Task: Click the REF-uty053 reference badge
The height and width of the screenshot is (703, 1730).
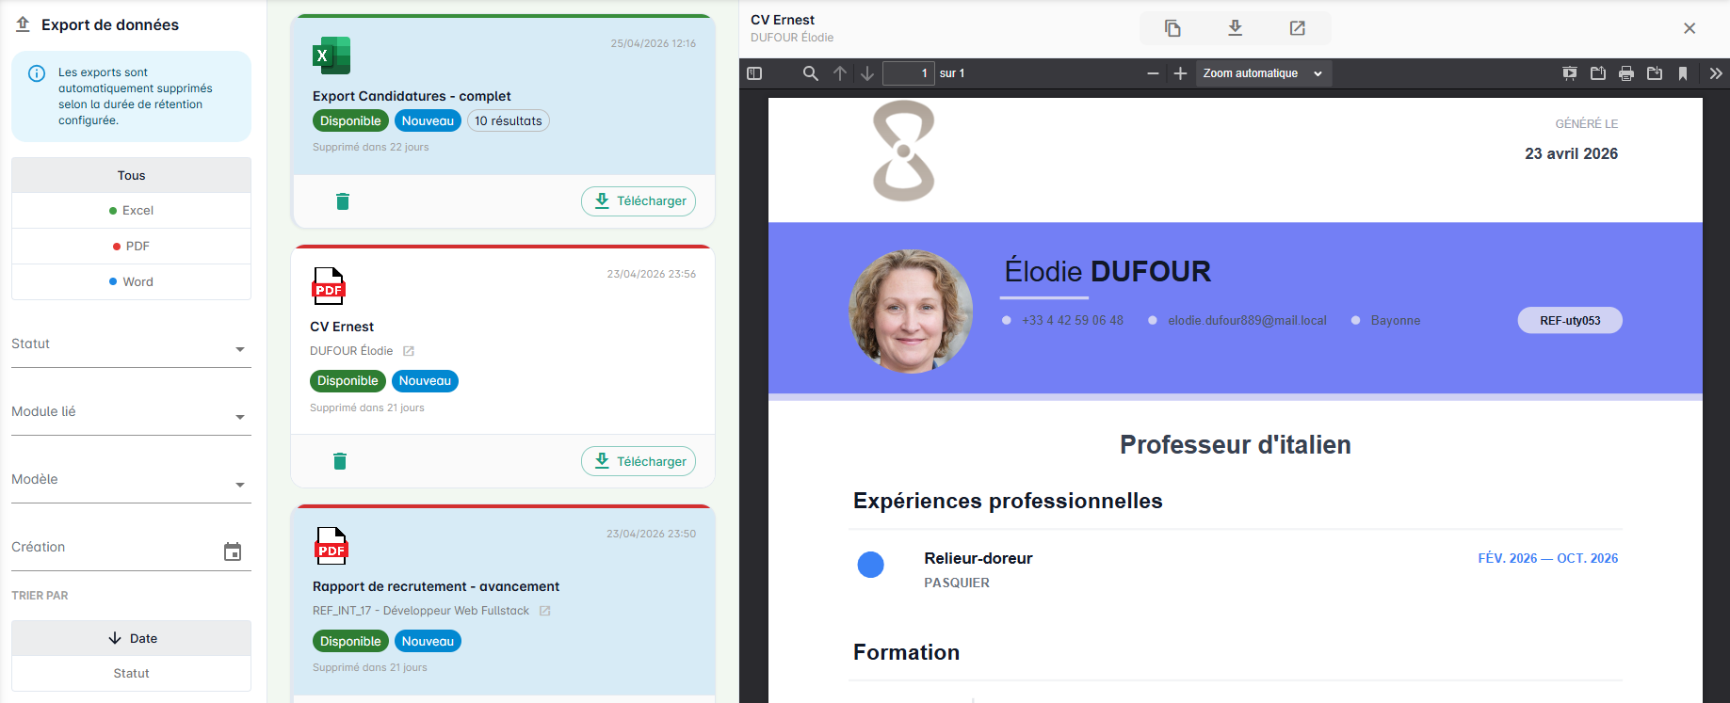Action: (x=1570, y=321)
